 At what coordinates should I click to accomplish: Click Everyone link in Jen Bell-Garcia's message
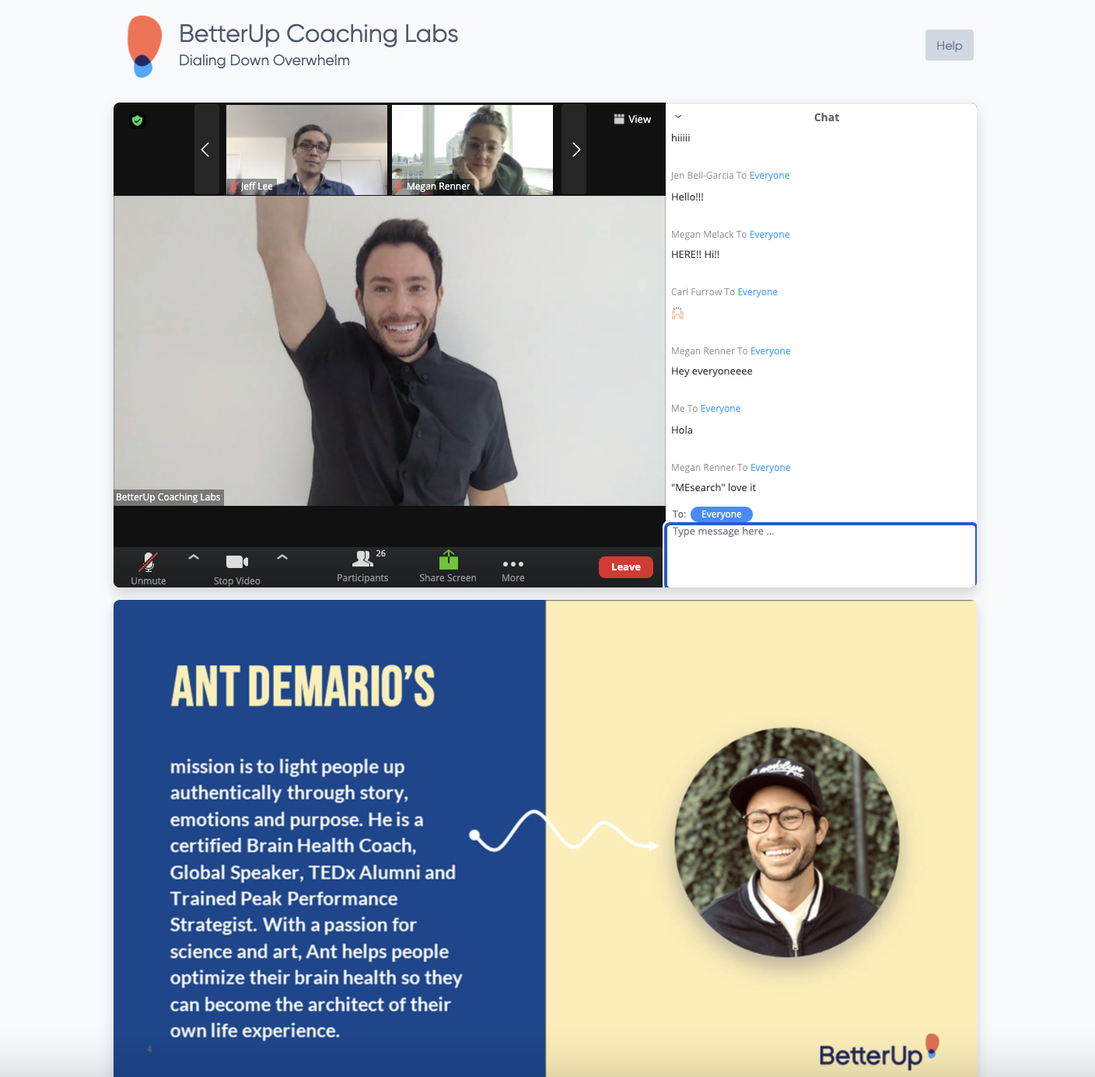point(769,176)
